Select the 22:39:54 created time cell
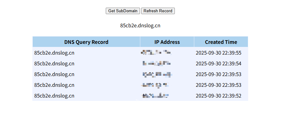 tap(219, 63)
